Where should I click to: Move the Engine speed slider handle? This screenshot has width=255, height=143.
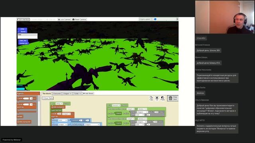155,19
